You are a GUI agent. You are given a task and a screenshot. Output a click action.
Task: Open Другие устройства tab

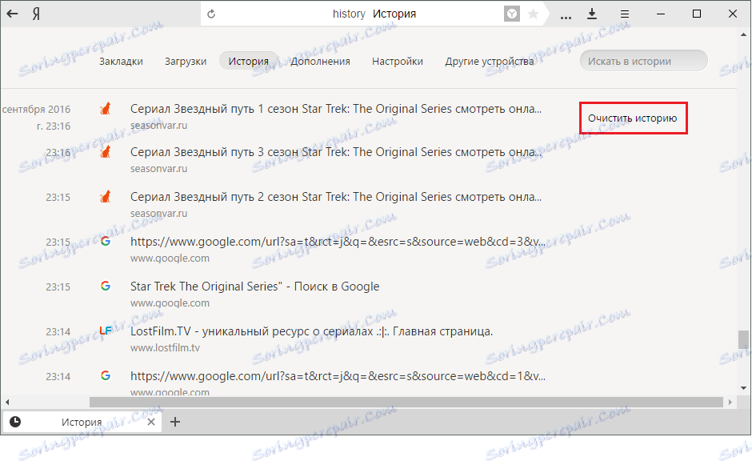coord(489,62)
